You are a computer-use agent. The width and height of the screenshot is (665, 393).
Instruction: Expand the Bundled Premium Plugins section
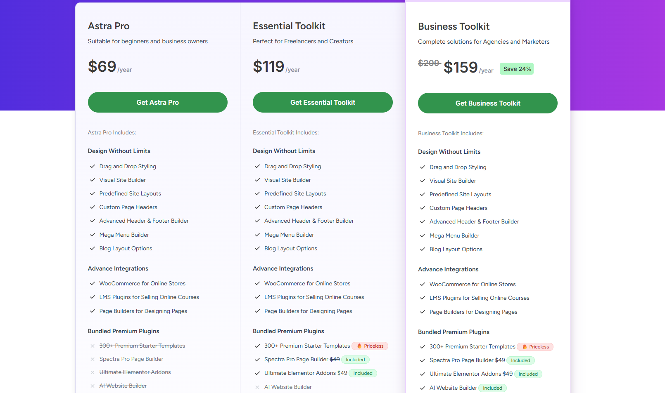123,331
